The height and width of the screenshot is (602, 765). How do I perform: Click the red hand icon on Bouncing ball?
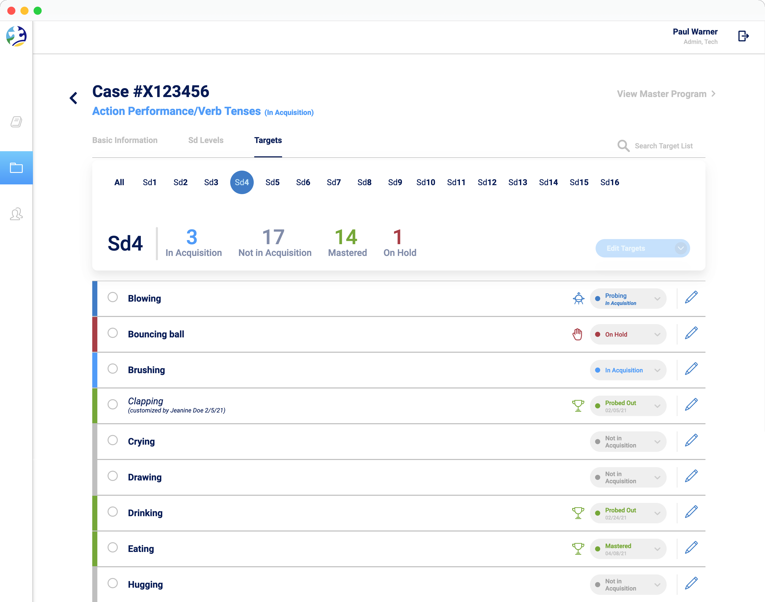[x=577, y=334]
